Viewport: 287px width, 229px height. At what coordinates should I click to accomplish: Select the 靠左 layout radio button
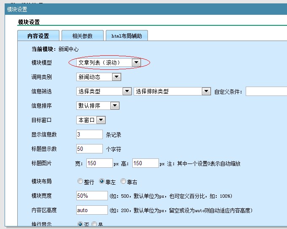[102, 181]
